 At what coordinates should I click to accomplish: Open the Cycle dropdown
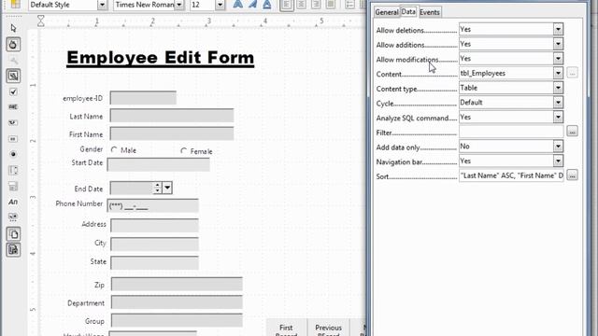tap(558, 103)
